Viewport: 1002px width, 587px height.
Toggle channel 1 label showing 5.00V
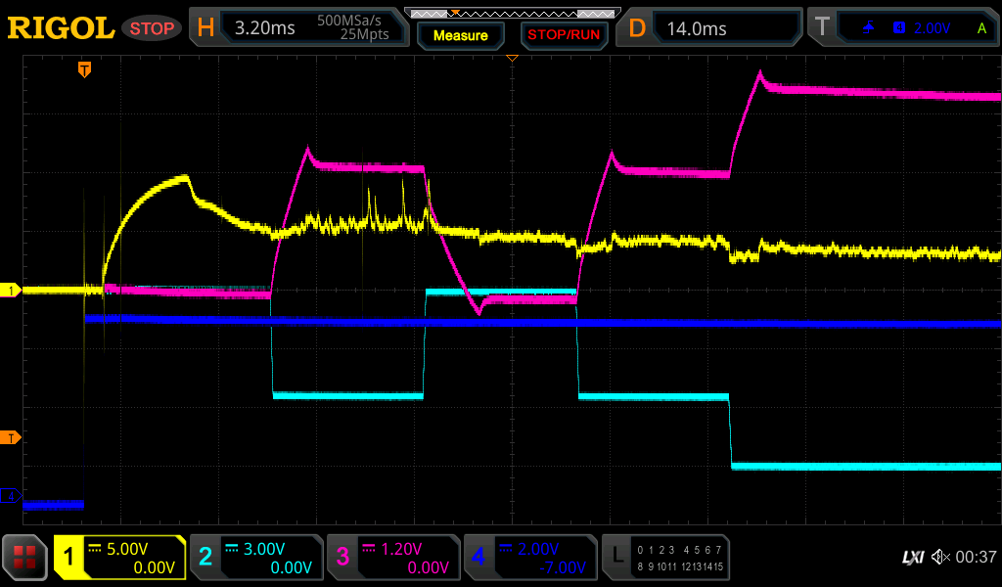pyautogui.click(x=119, y=558)
